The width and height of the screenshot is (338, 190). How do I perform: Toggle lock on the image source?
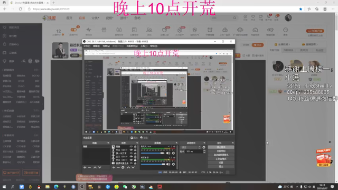pyautogui.click(x=135, y=147)
